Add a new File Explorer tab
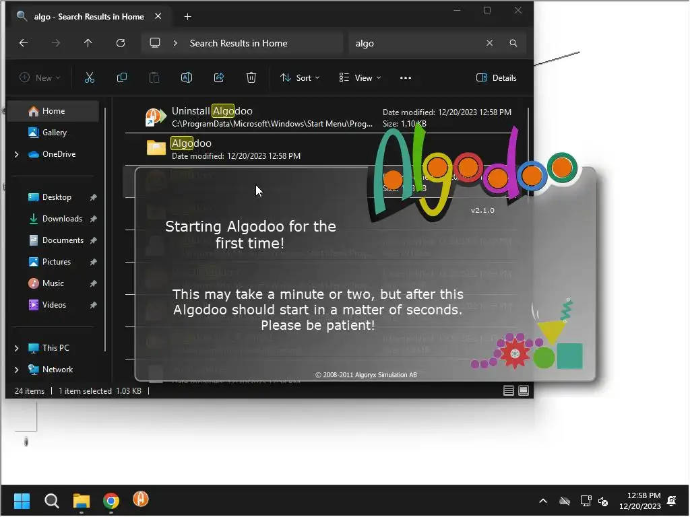This screenshot has width=690, height=517. click(187, 17)
